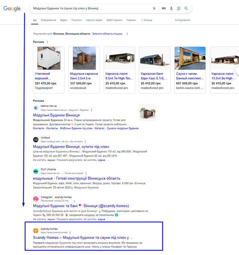This screenshot has height=255, width=239.
Task: Click the blue magnifier search icon
Action: [186, 9]
